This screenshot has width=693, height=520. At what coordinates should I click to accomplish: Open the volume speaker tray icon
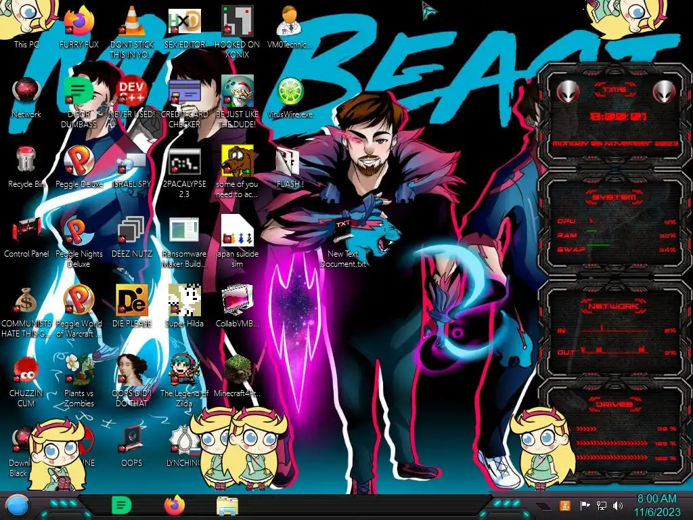[618, 505]
